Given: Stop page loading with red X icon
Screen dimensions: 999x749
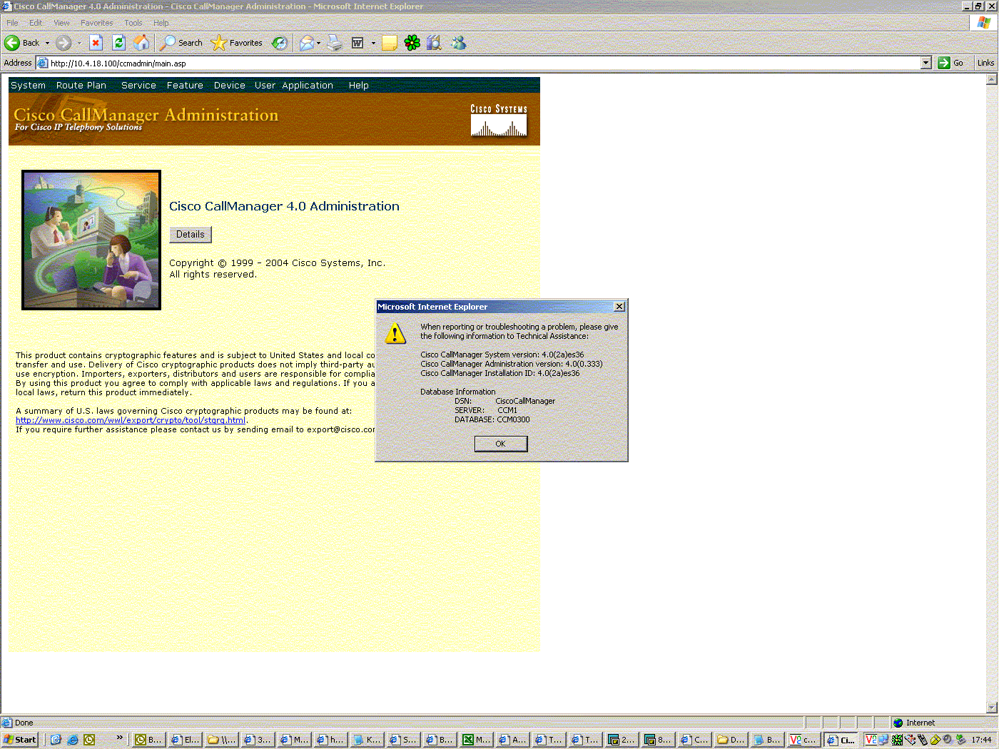Looking at the screenshot, I should 96,43.
